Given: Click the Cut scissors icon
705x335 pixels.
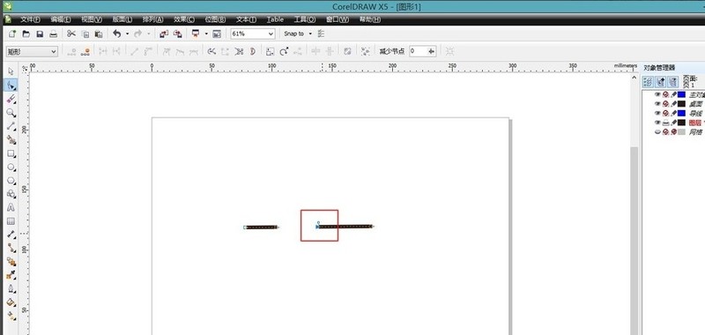Looking at the screenshot, I should point(71,33).
